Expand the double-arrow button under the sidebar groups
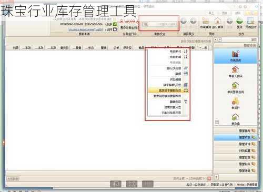Image resolution: width=263 pixels, height=192 pixels. (217, 177)
